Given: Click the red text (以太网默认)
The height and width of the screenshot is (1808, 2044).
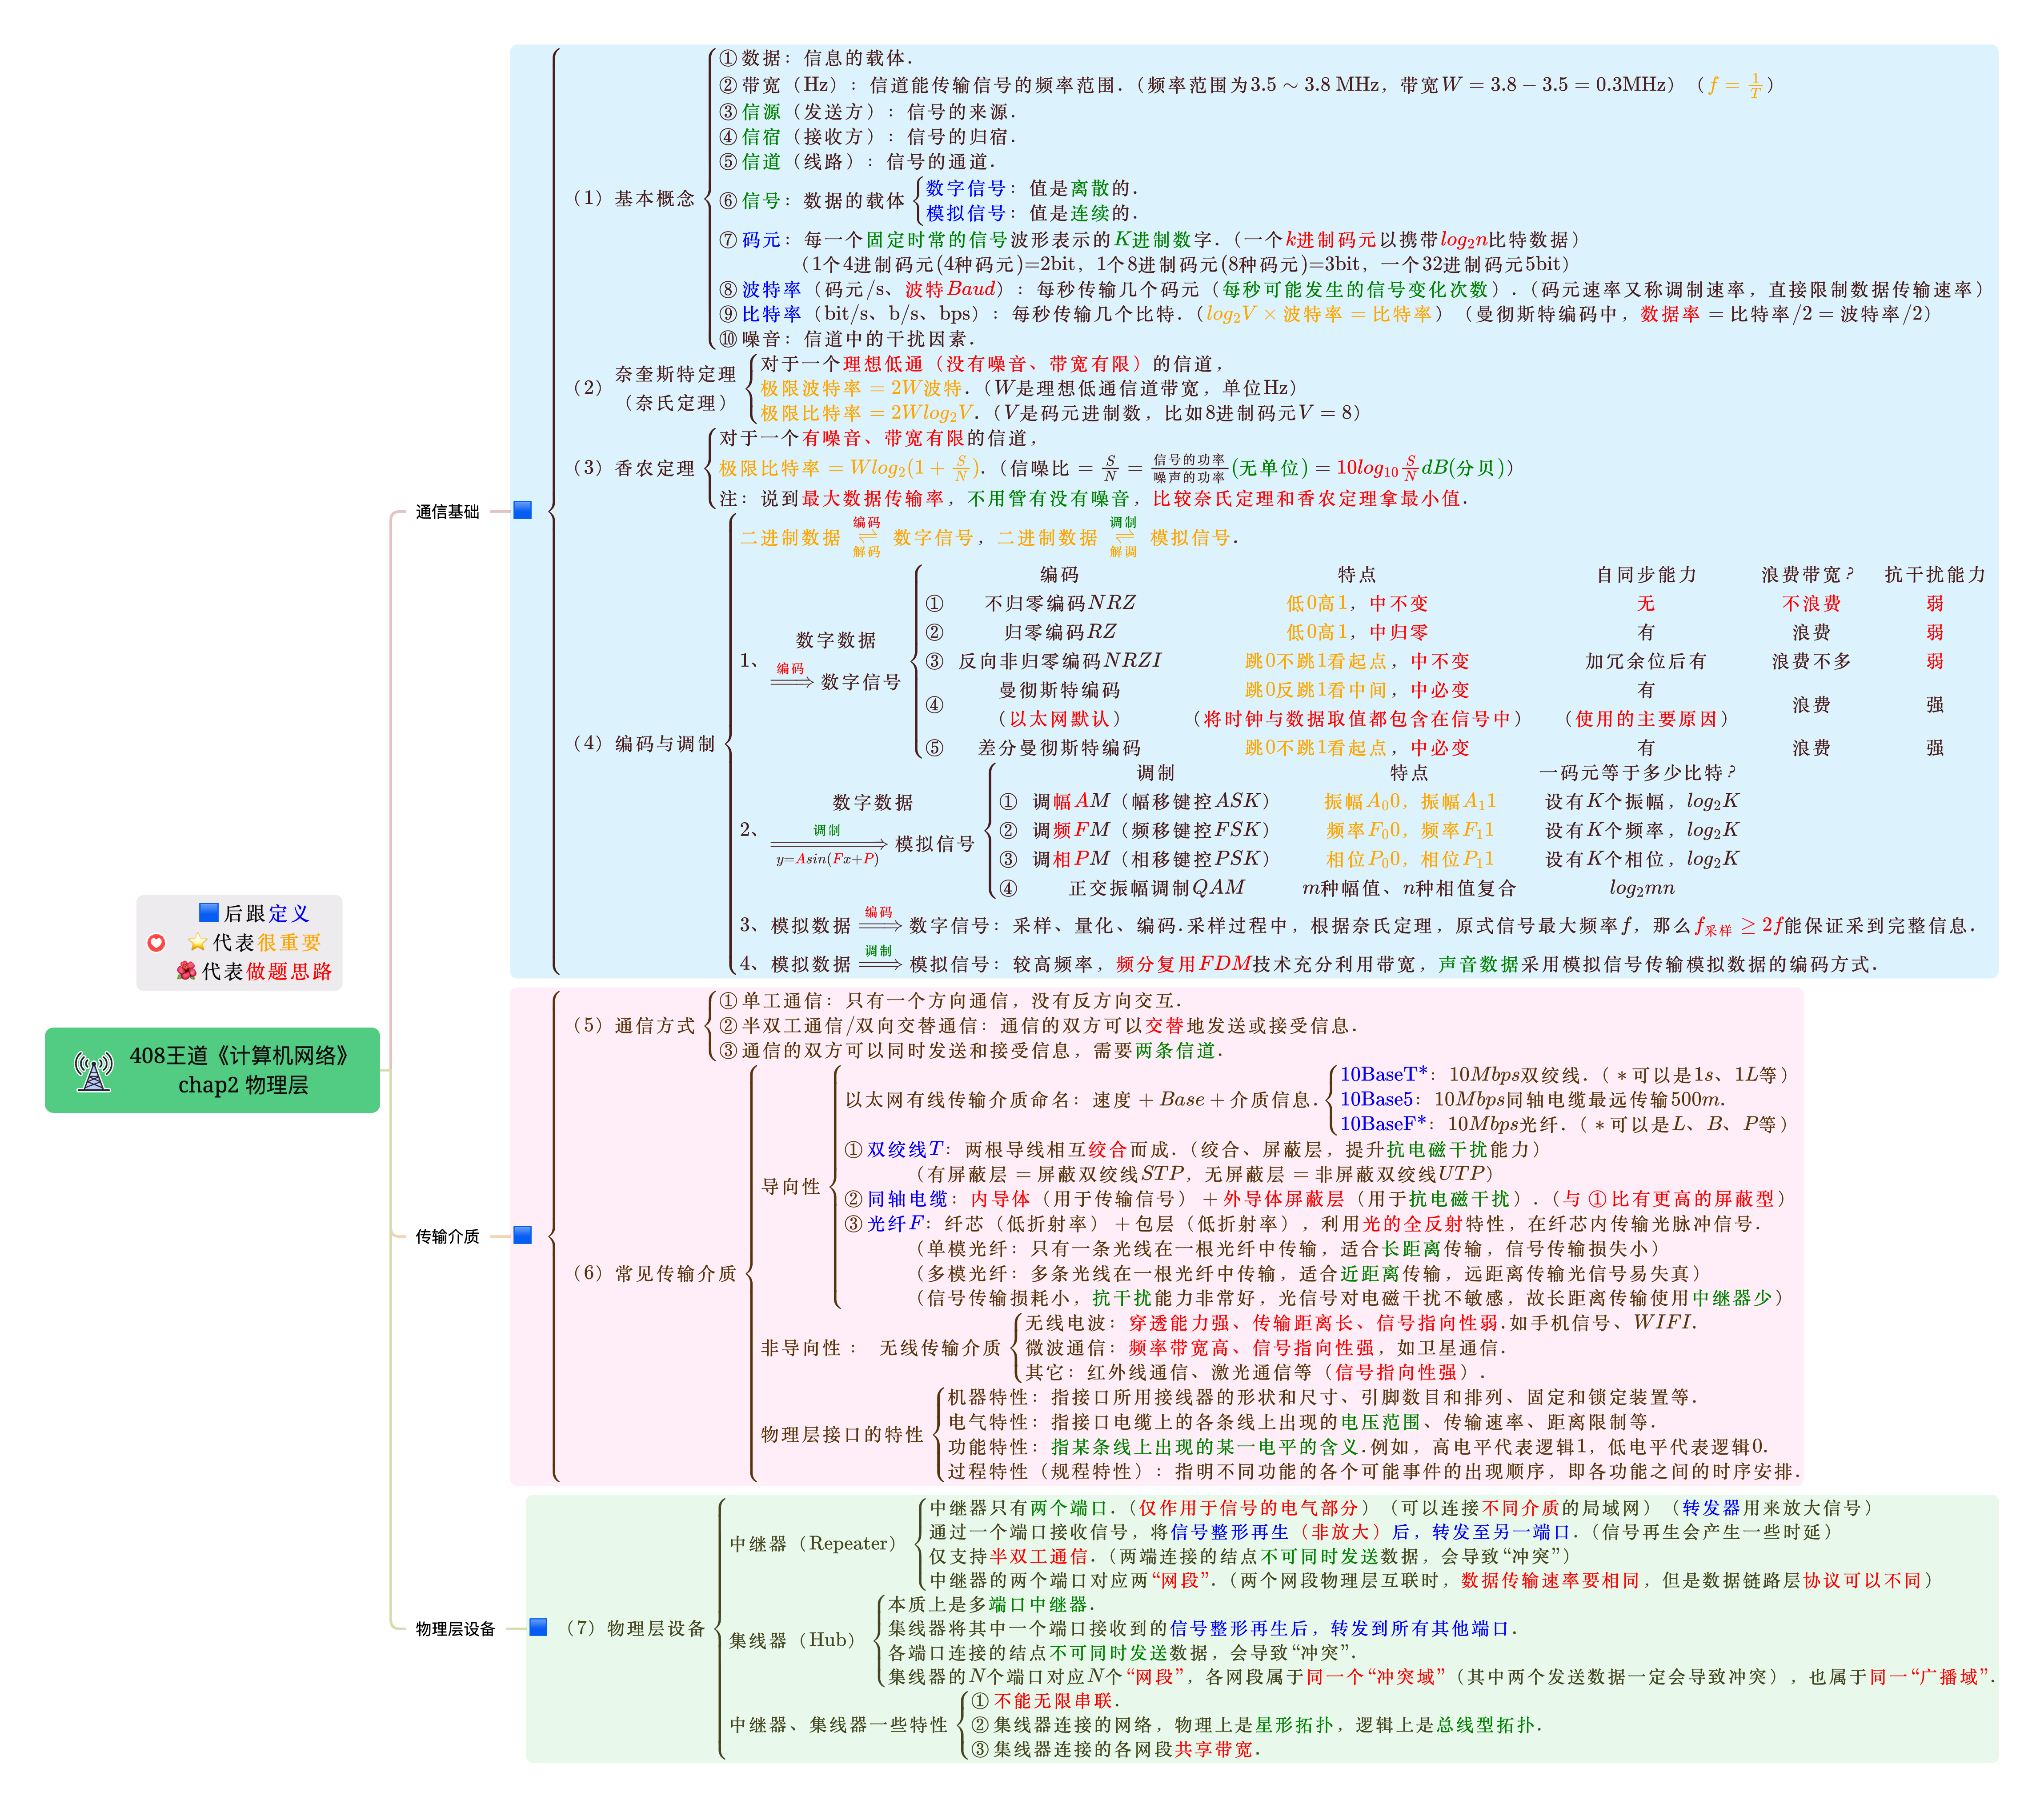Looking at the screenshot, I should 1060,719.
